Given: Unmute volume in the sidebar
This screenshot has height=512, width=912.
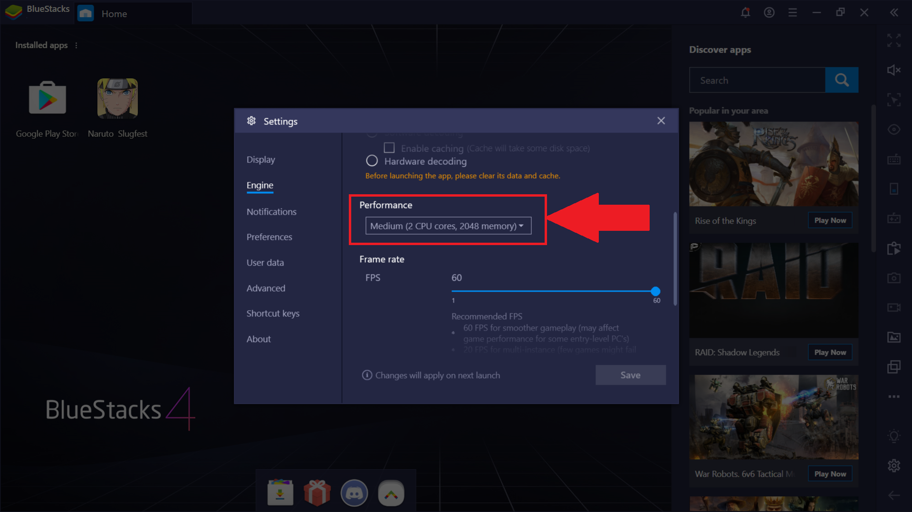Looking at the screenshot, I should click(894, 70).
